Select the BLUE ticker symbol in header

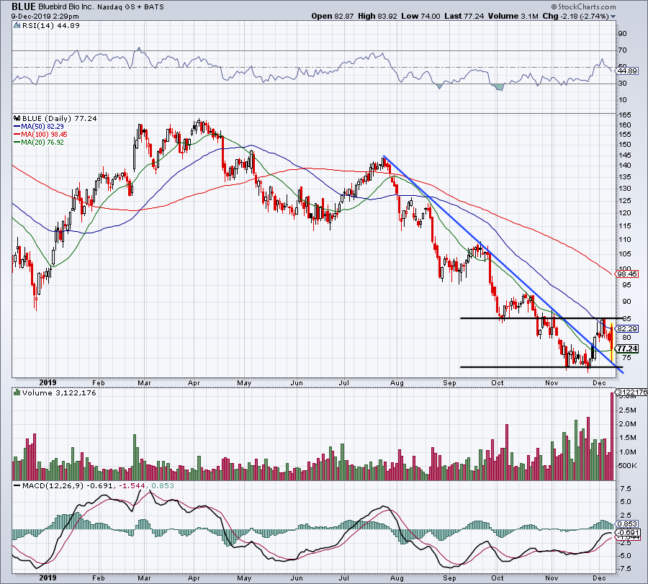(24, 6)
